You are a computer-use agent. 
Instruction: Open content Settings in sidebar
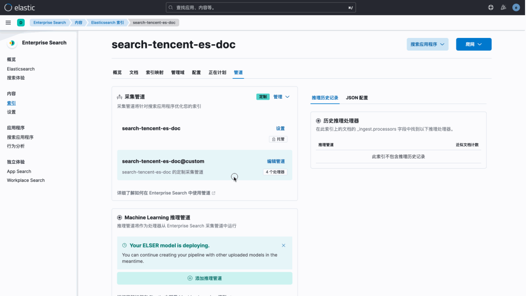tap(11, 112)
